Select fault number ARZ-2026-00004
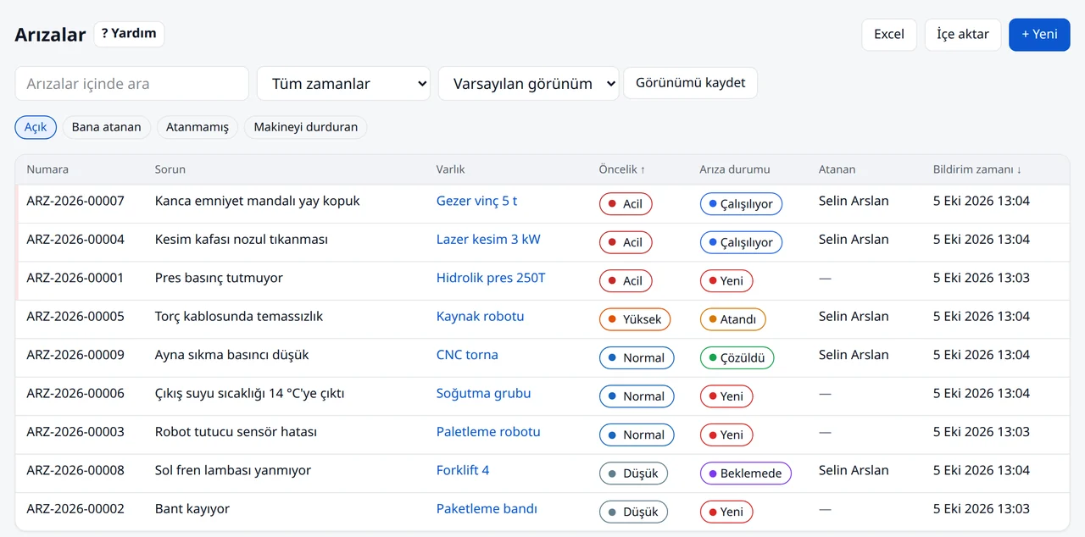Screen dimensions: 1085x537 click(75, 240)
